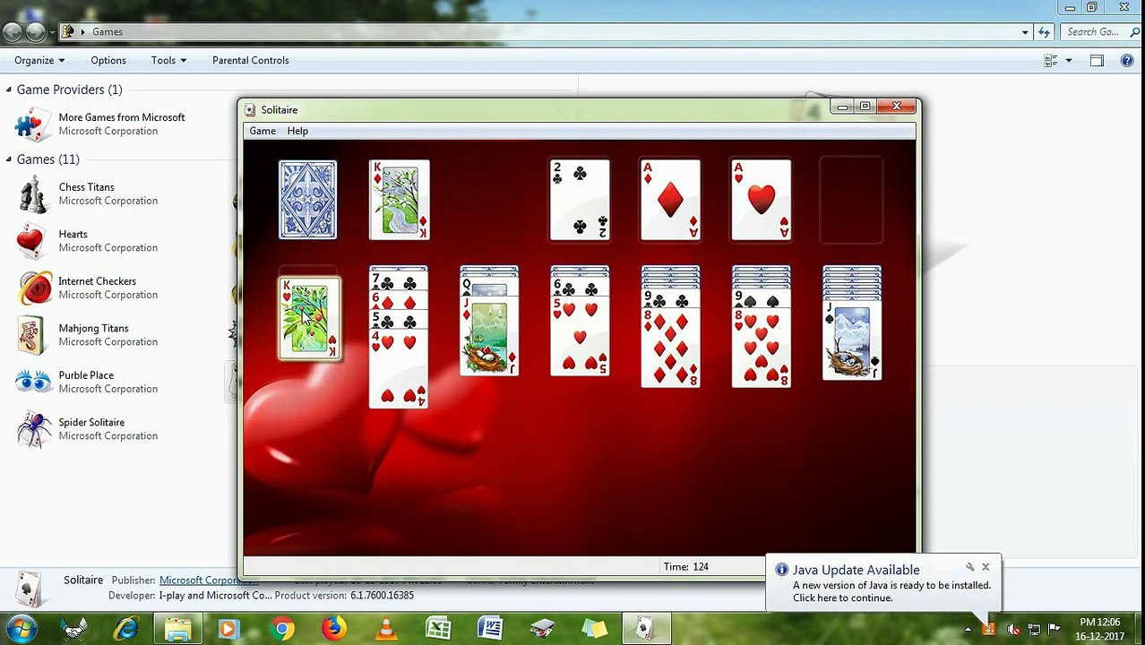Show hidden system tray icons
The image size is (1145, 645).
pos(968,630)
